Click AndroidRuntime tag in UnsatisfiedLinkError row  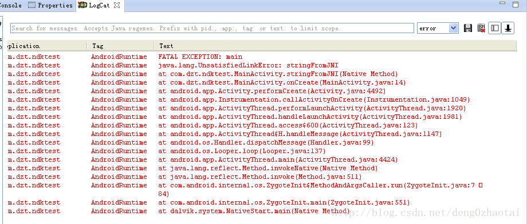click(x=119, y=65)
